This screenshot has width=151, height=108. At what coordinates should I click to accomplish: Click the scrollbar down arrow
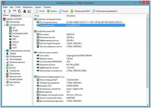coord(147,104)
